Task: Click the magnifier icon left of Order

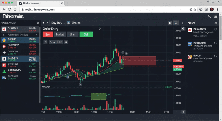Action: pos(45,42)
